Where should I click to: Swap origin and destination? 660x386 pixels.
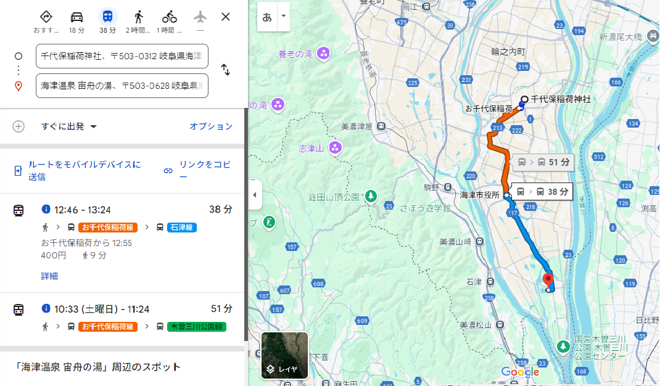[x=226, y=70]
